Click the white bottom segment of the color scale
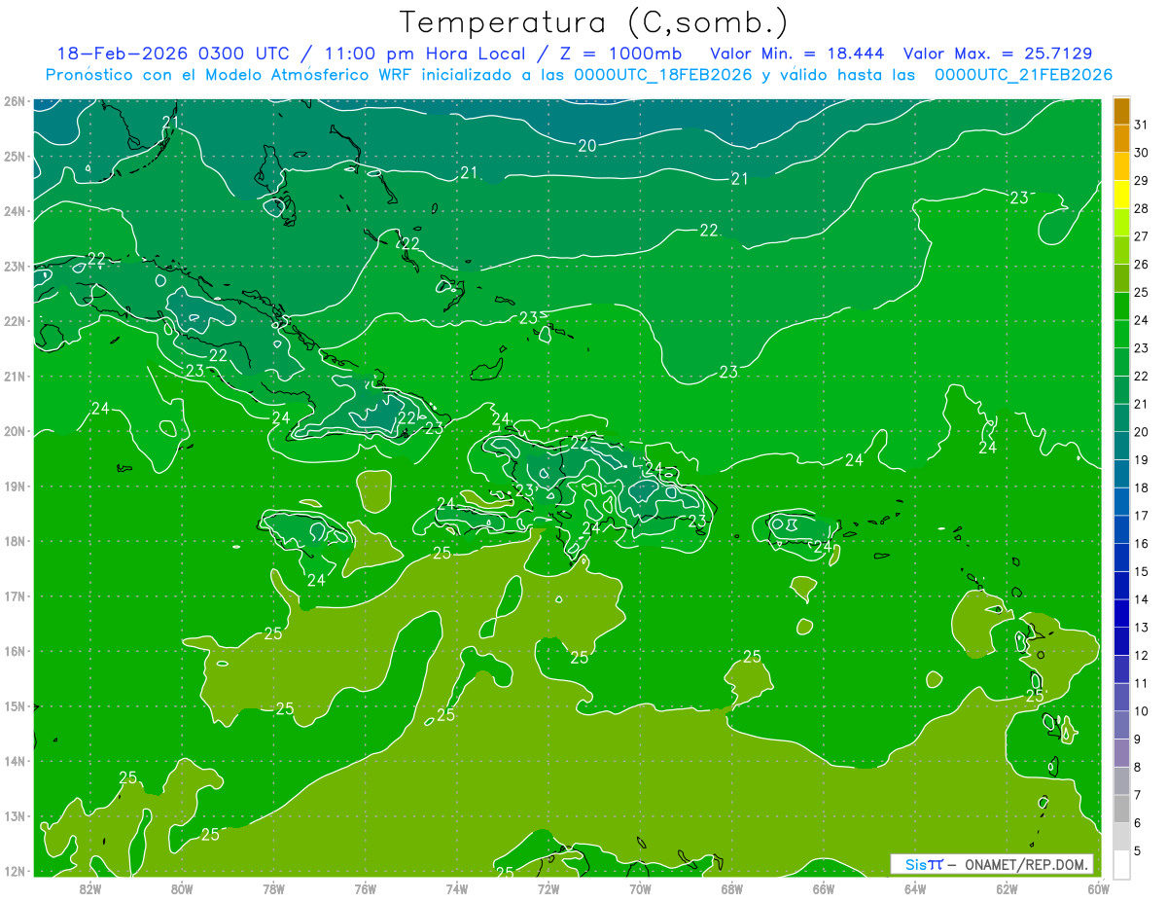The width and height of the screenshot is (1167, 902). tap(1121, 864)
